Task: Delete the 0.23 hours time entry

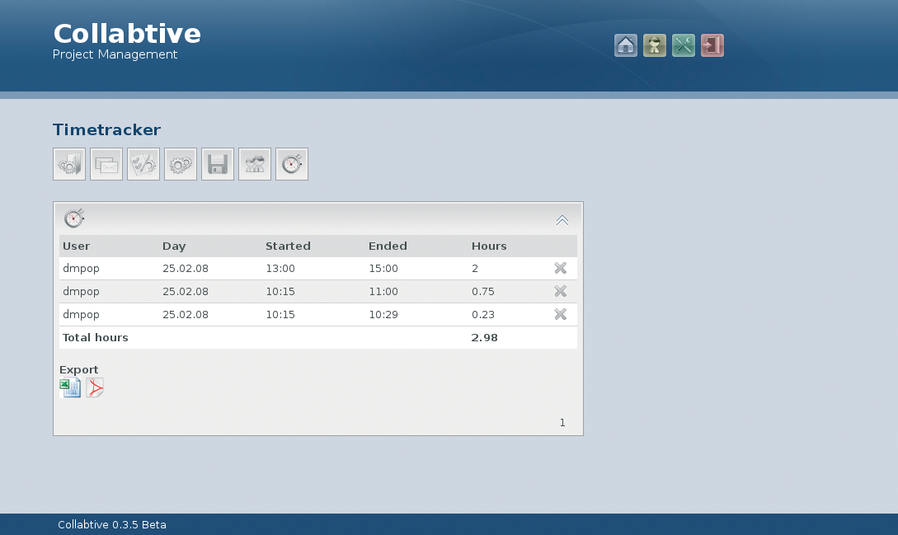Action: click(x=561, y=314)
